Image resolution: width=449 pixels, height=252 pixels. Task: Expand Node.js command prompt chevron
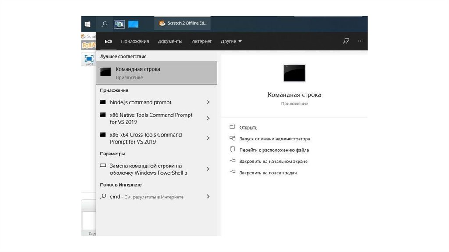point(208,102)
